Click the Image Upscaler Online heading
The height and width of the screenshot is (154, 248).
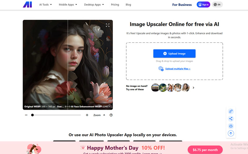[174, 24]
